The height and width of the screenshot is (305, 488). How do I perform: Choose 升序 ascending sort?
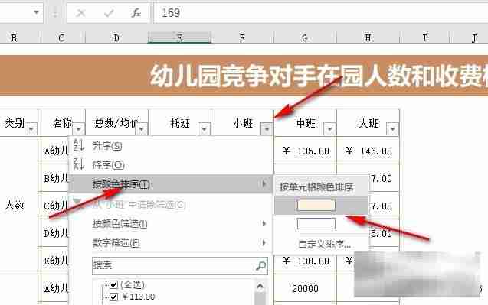(171, 146)
